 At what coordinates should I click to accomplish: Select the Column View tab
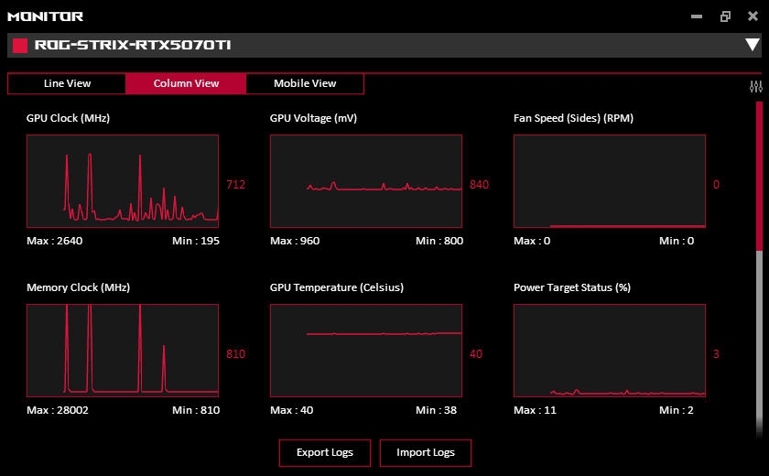pyautogui.click(x=186, y=83)
